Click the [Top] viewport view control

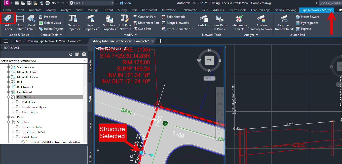coord(102,49)
